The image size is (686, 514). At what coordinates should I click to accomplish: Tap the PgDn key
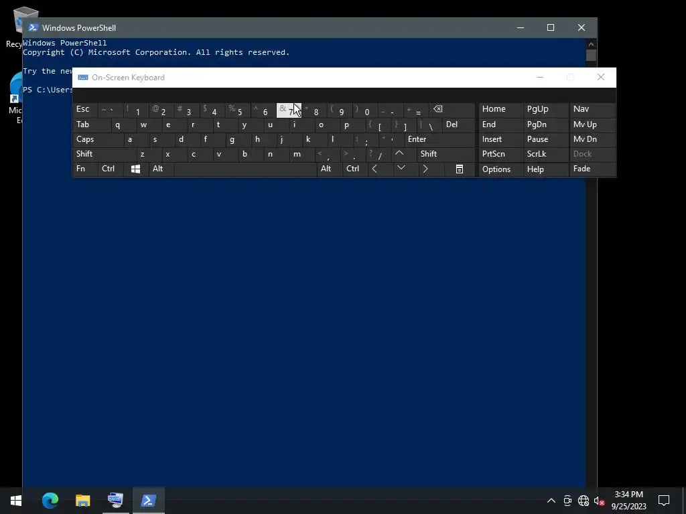click(x=545, y=124)
